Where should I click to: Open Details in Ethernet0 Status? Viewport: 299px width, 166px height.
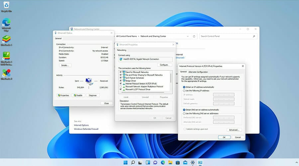point(65,65)
